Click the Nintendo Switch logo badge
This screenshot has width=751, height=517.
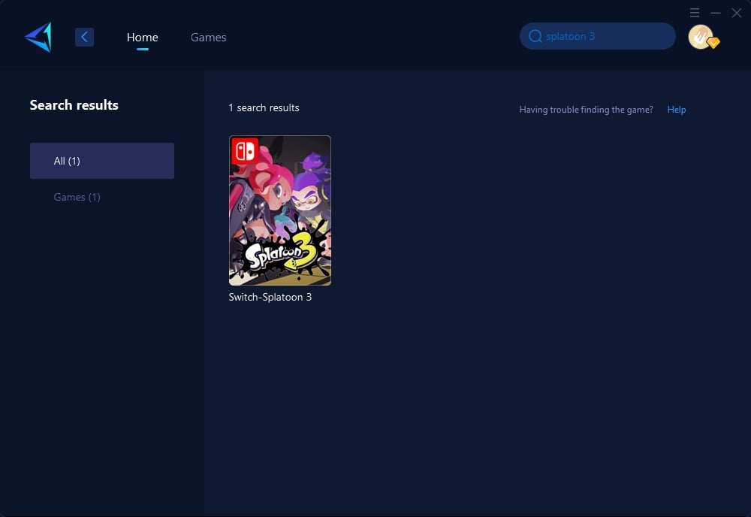pos(245,151)
